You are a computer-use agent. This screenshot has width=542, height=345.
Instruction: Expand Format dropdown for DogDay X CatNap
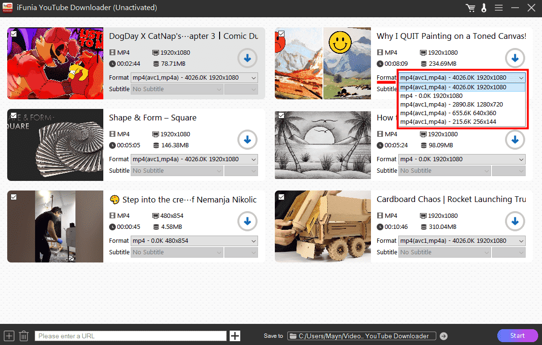pos(194,78)
